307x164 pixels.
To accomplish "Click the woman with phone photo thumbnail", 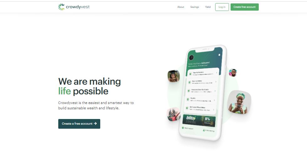I will tap(239, 102).
